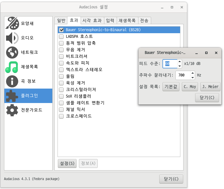This screenshot has height=189, width=224.
Task: Maximize the Bauer Stereophonic dialog
Action: coord(206,53)
